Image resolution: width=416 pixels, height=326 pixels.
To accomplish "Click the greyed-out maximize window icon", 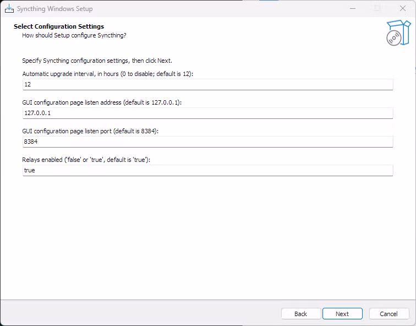I will (x=377, y=8).
